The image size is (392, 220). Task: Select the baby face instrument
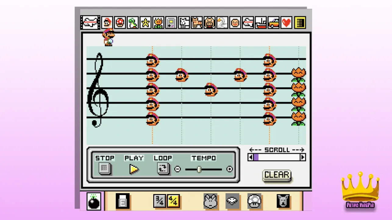(x=235, y=23)
